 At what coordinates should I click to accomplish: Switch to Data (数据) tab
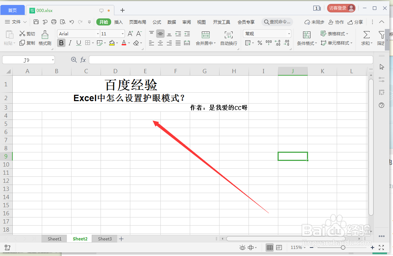point(172,22)
